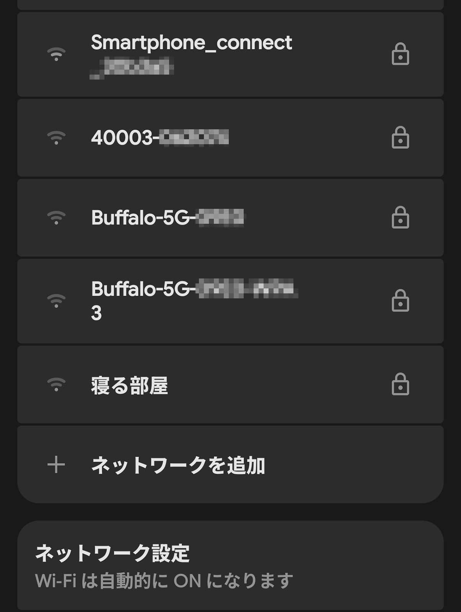
Task: Tap the Wi-Fi icon for single-line Buffalo-5G network
Action: tap(56, 218)
